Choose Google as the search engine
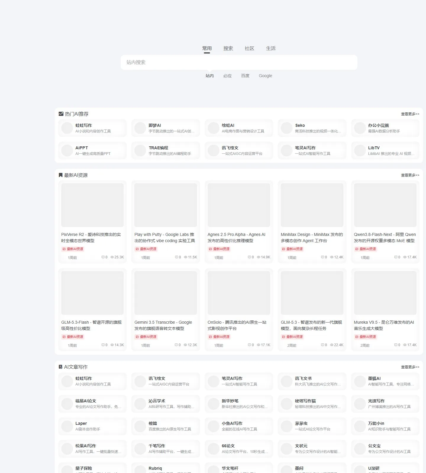 click(265, 76)
